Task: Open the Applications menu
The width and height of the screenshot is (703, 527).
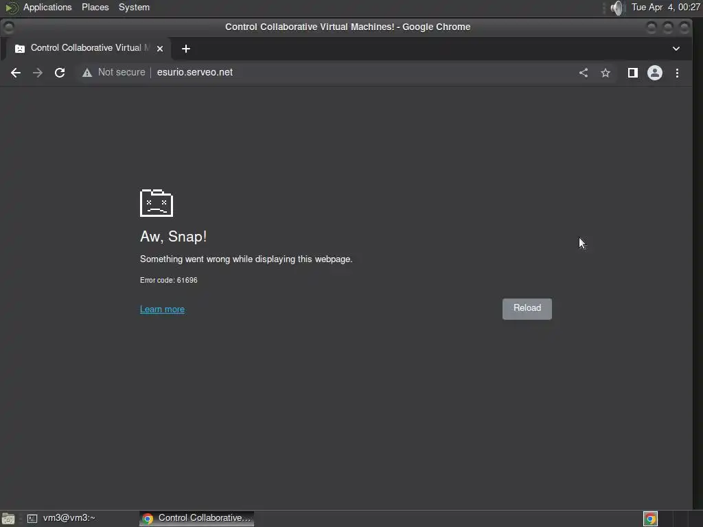Action: click(47, 7)
